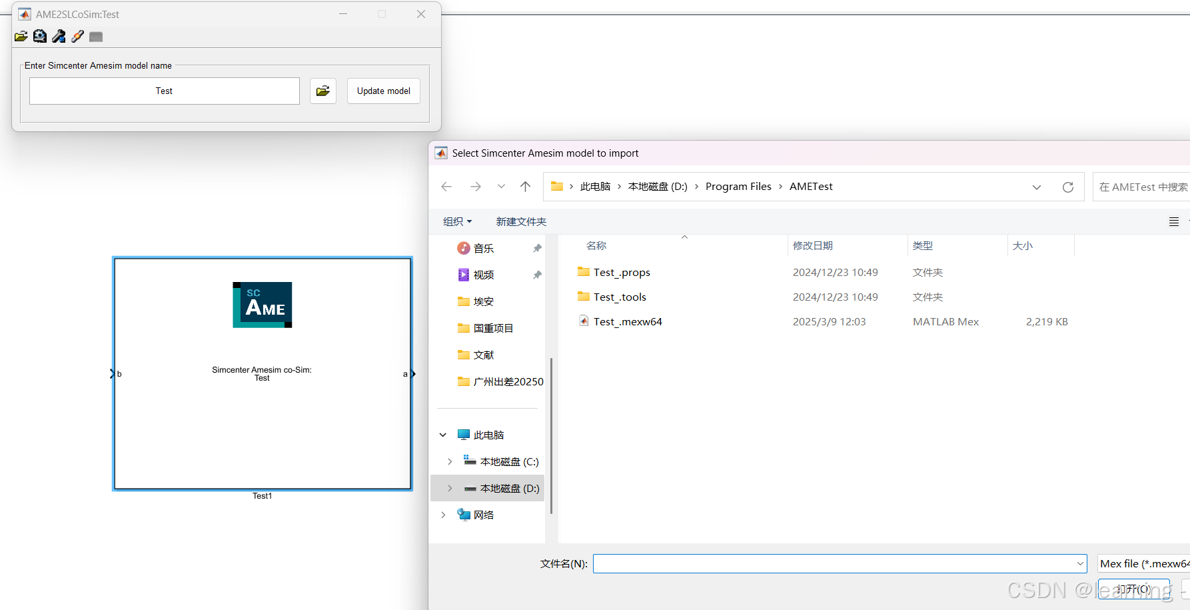Click the Test_.props folder icon
The height and width of the screenshot is (610, 1190).
pyautogui.click(x=584, y=271)
